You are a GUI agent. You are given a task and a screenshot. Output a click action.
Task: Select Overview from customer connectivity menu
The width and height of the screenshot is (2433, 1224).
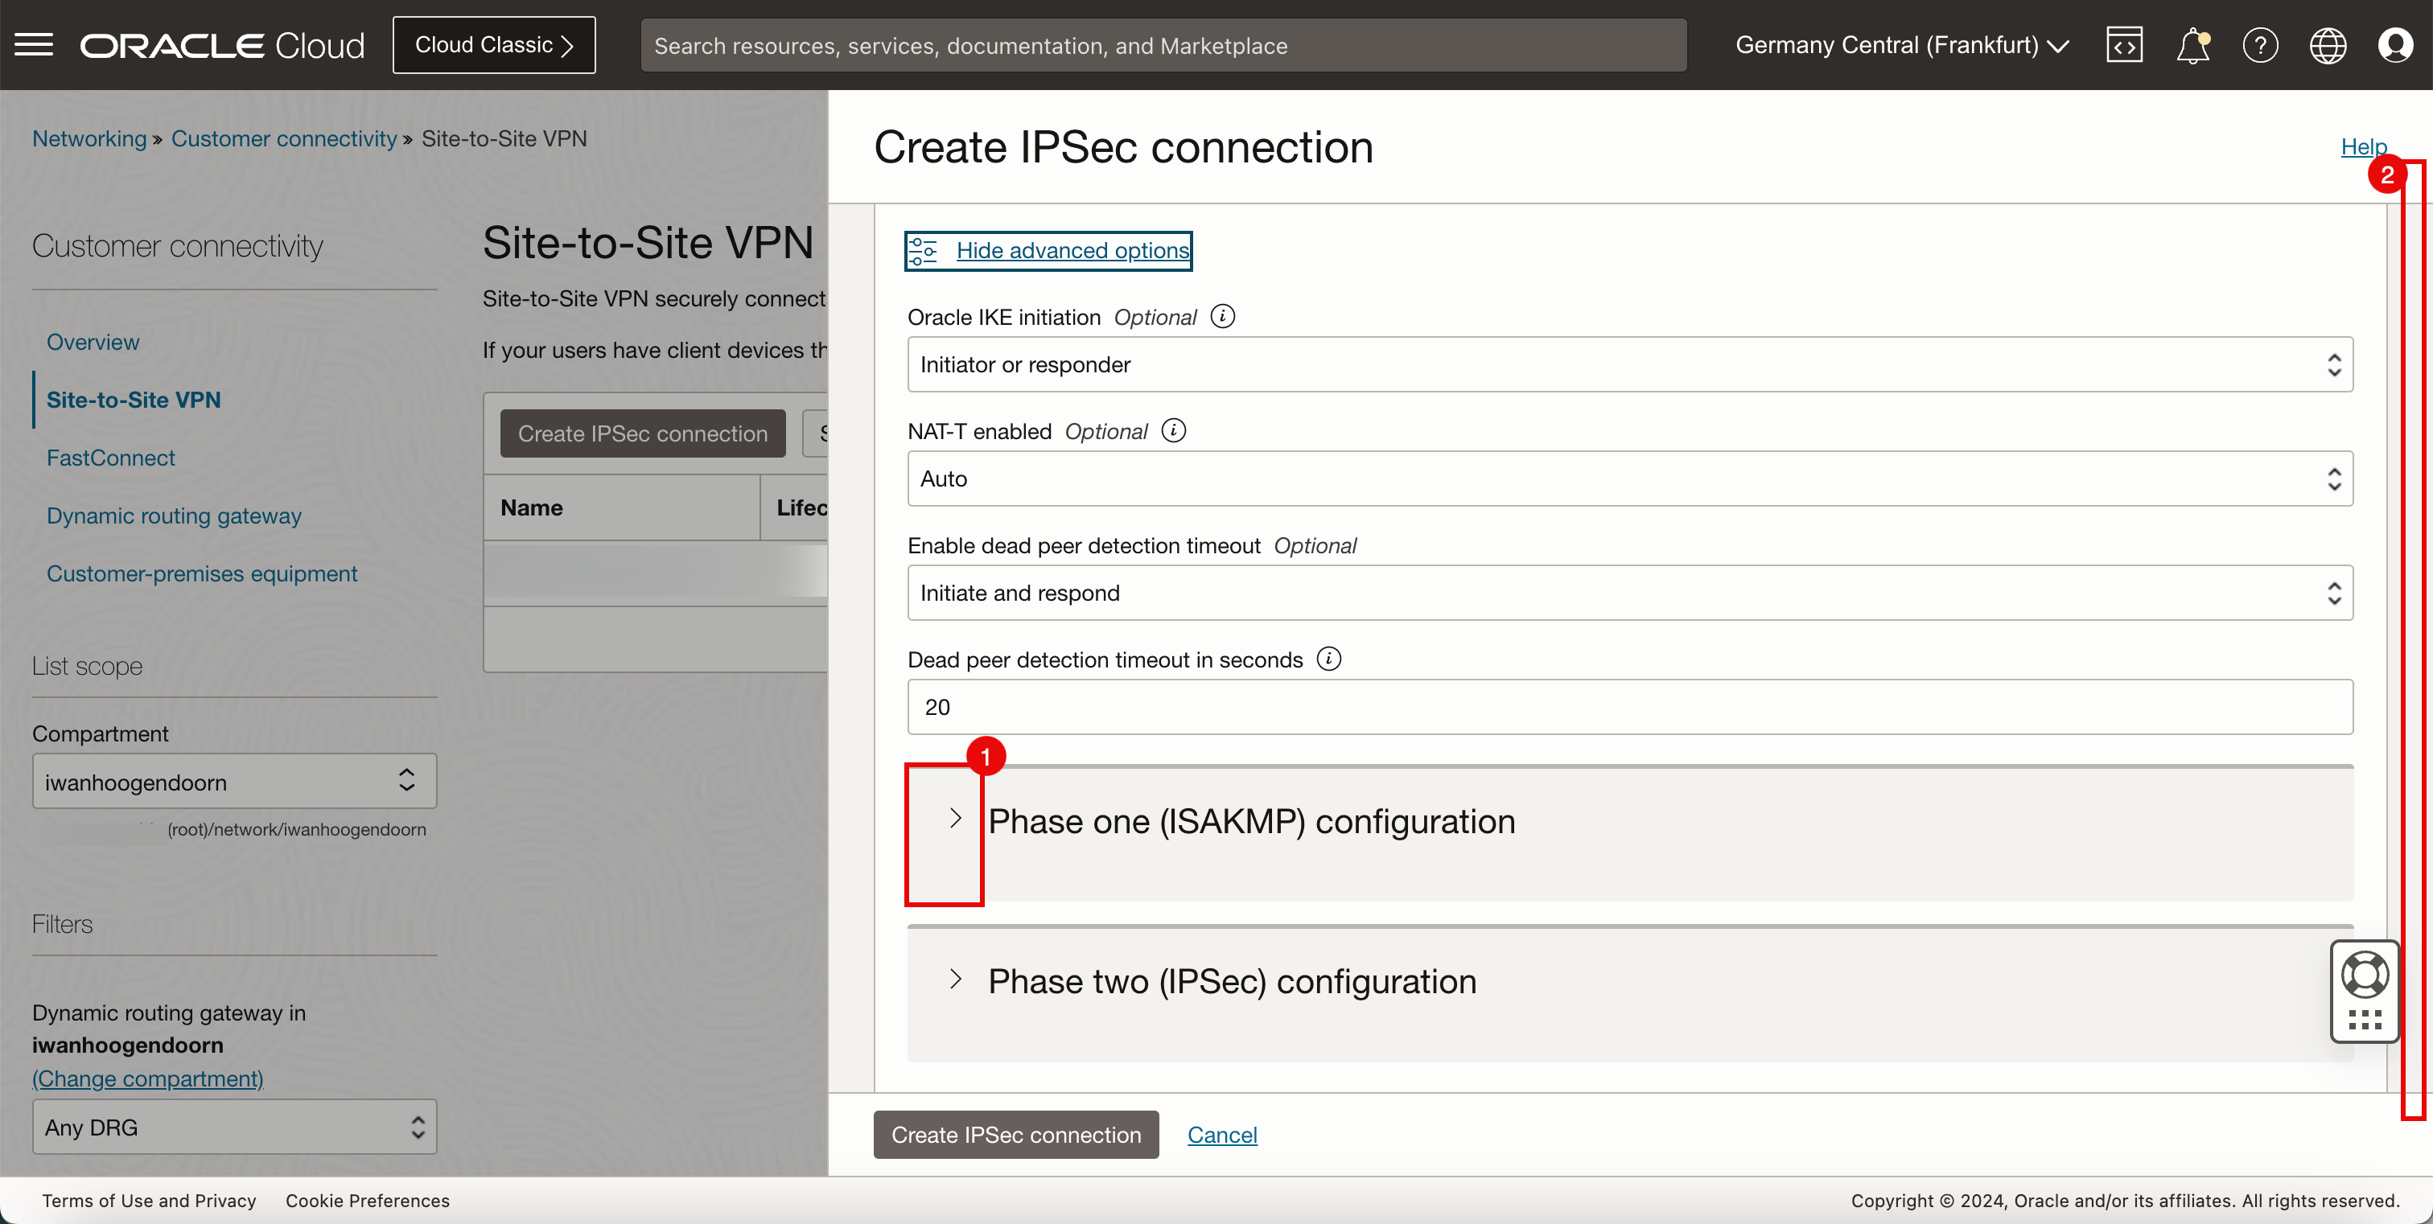(93, 340)
